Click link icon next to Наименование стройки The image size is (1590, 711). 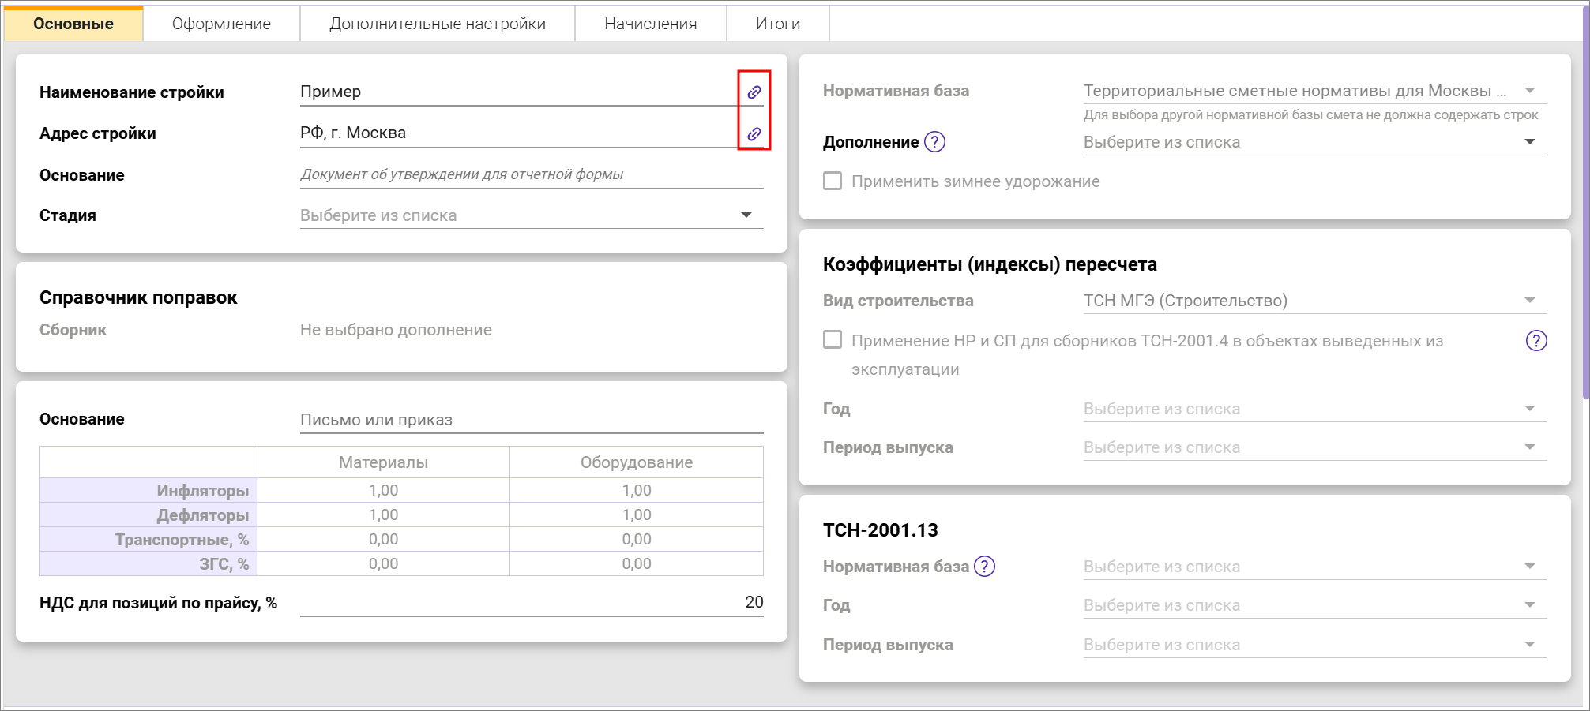[x=754, y=92]
